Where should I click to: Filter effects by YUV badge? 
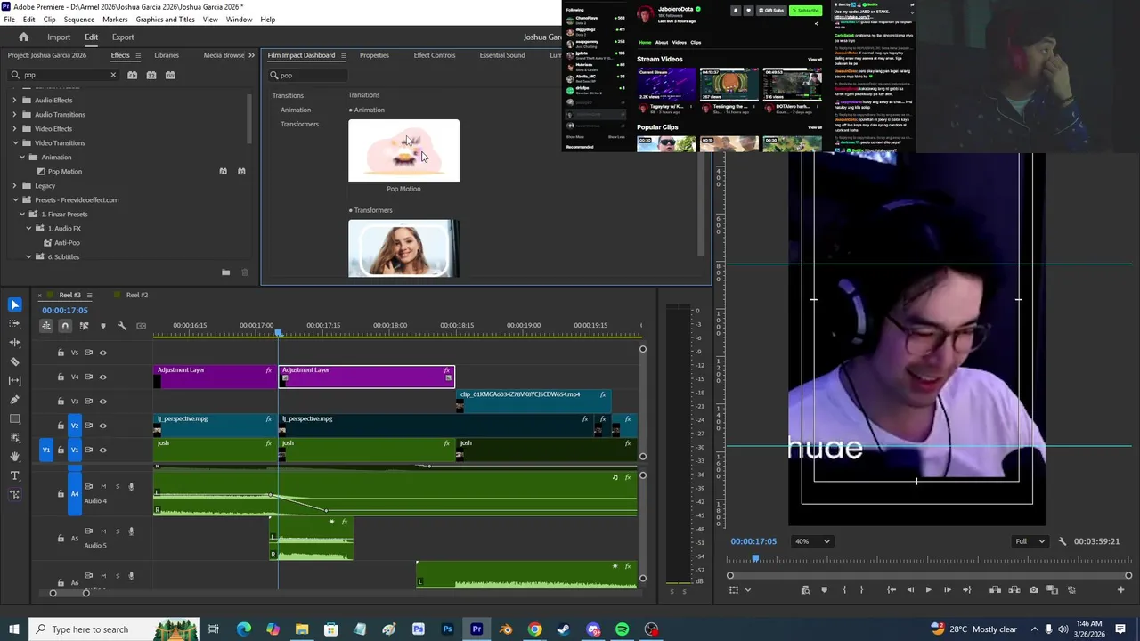click(x=171, y=75)
